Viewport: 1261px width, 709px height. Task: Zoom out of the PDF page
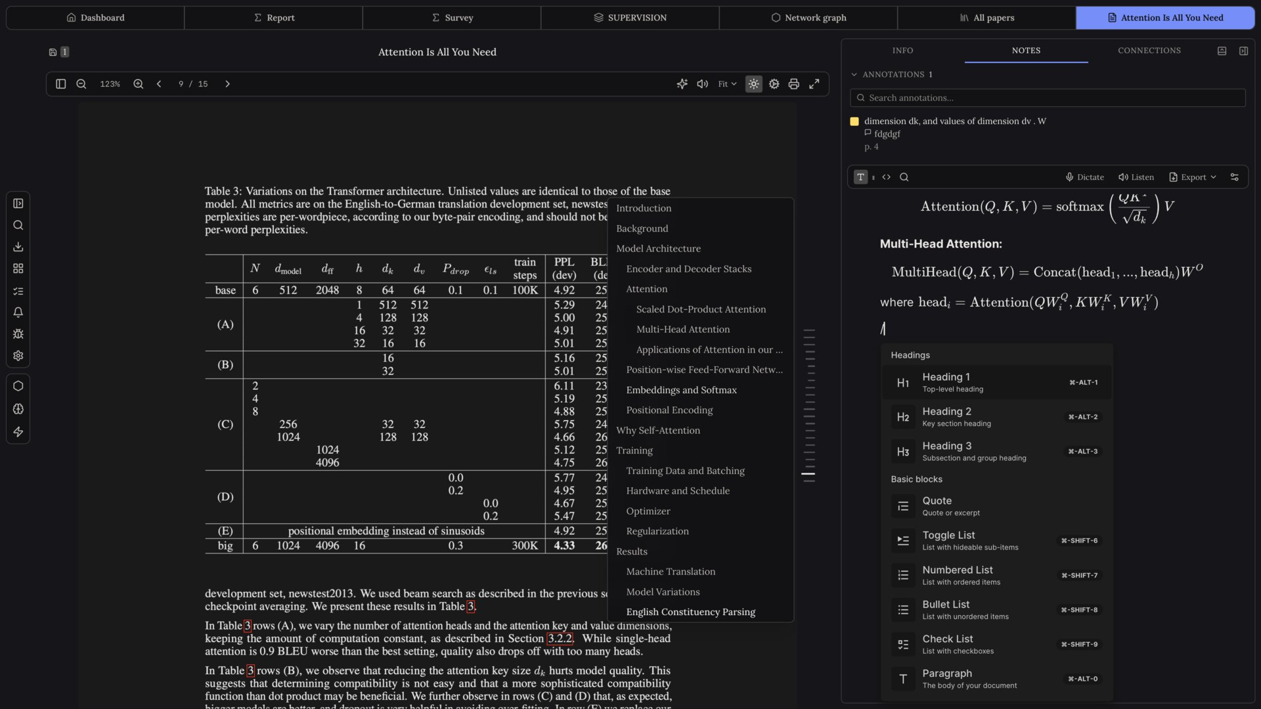pyautogui.click(x=81, y=84)
